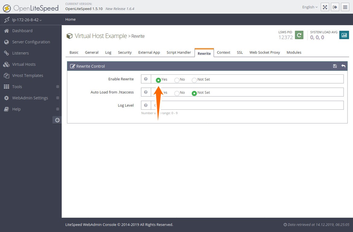Click the sign out icon

(x=335, y=7)
